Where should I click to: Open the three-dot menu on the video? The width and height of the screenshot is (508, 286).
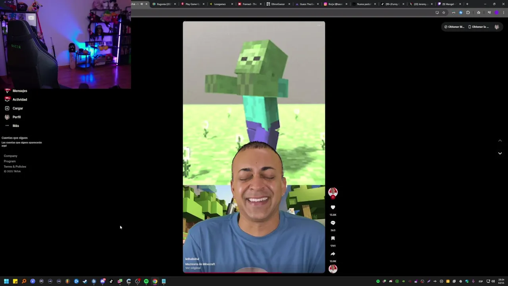pyautogui.click(x=319, y=25)
